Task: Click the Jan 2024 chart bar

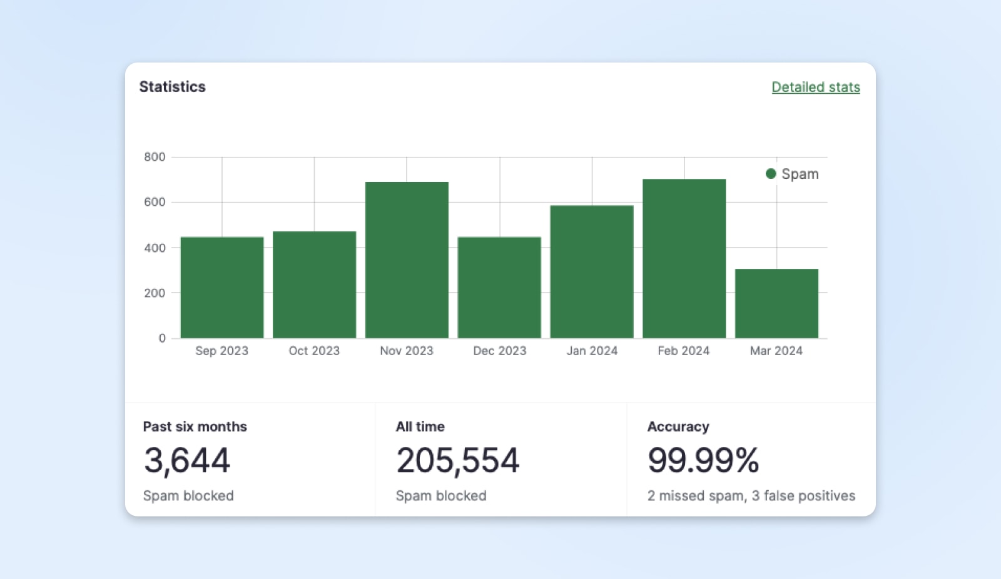Action: pos(592,272)
